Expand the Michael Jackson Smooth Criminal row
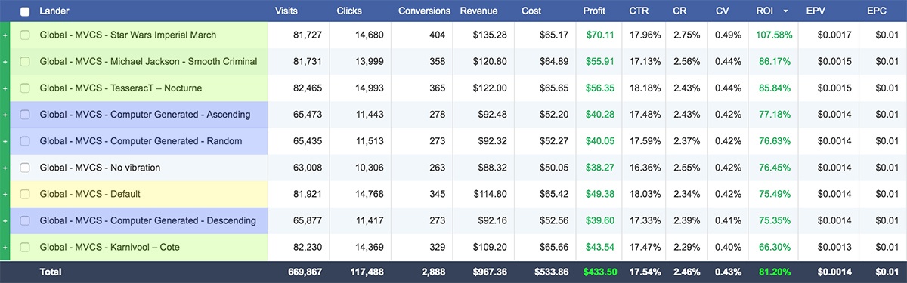This screenshot has width=907, height=283. 5,62
